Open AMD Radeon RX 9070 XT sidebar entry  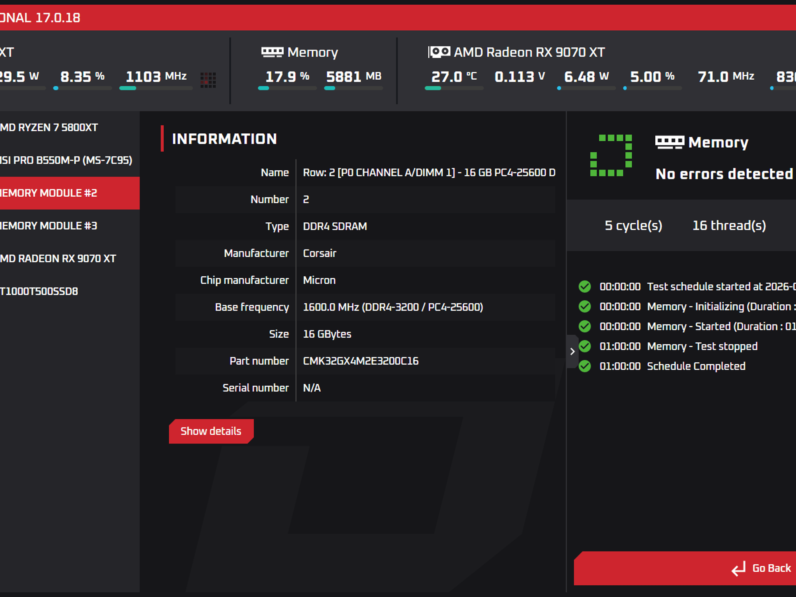click(70, 258)
